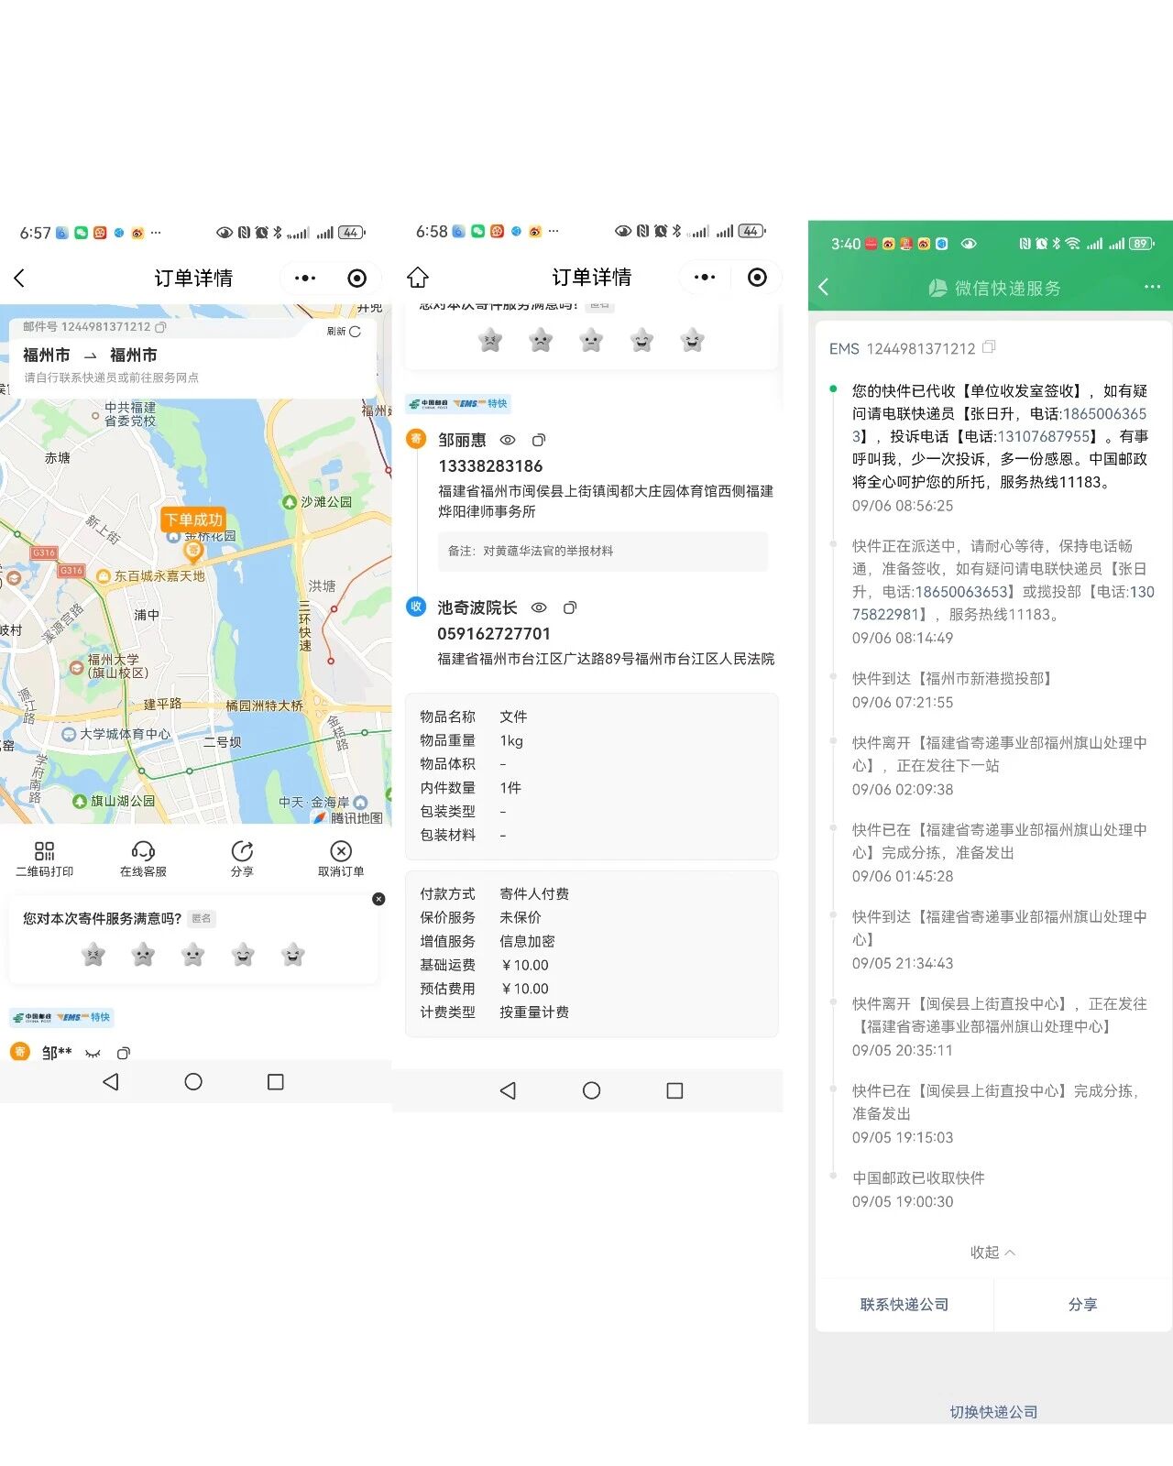
Task: Select 二维码打印 QR print option
Action: [44, 859]
